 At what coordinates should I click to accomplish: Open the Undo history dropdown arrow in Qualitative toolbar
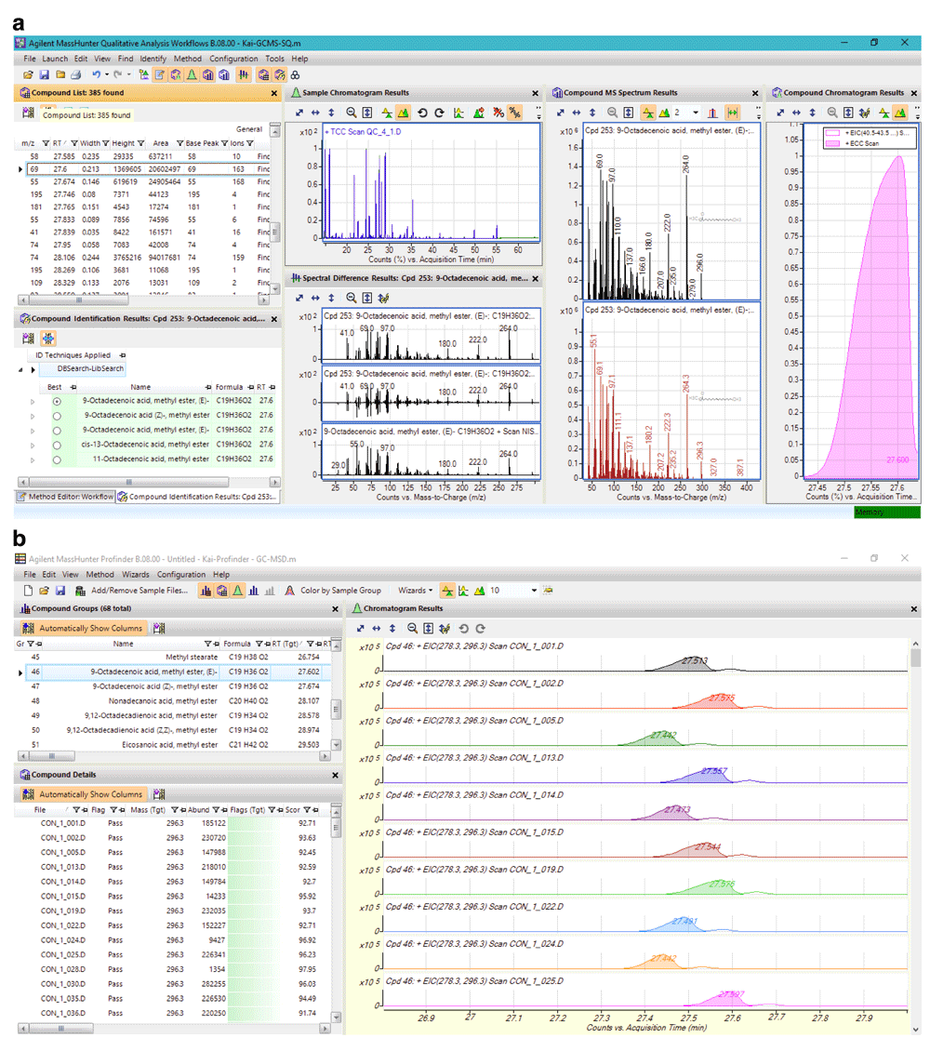(107, 75)
